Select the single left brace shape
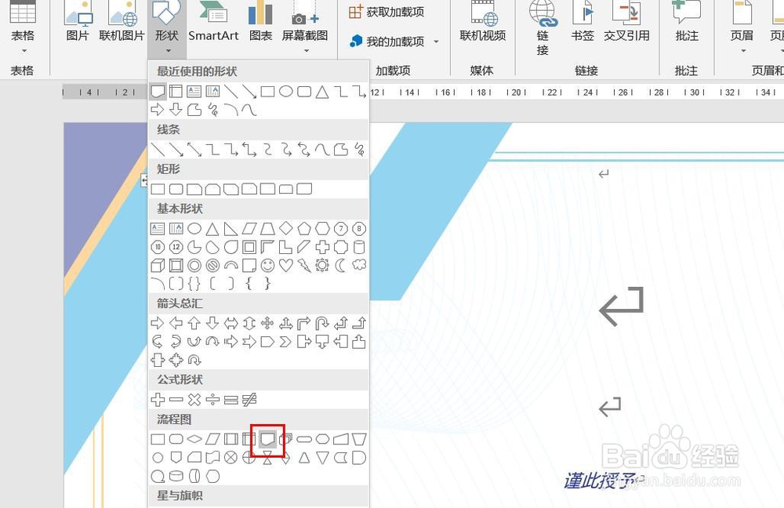Screen dimensions: 784x508 coord(249,284)
